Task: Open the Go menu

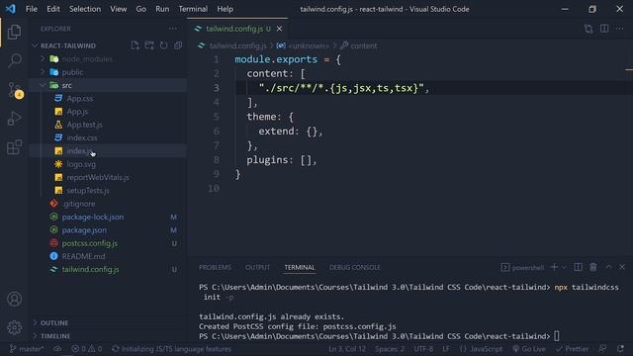Action: click(140, 9)
